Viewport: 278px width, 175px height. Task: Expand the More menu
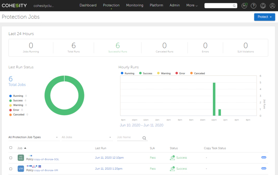click(x=192, y=5)
